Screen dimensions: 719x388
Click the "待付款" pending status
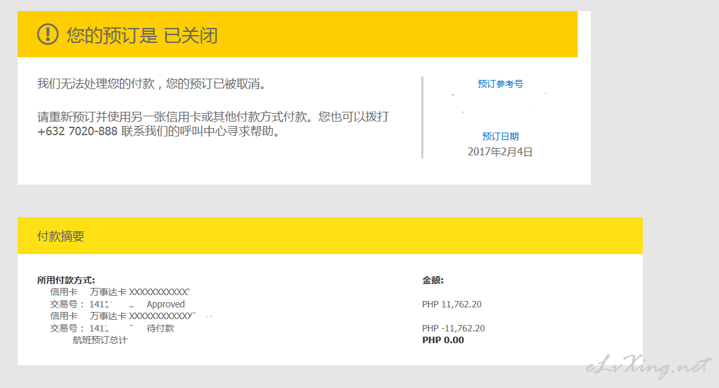[x=160, y=328]
